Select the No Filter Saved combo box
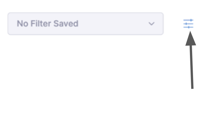This screenshot has width=219, height=114. pos(86,24)
